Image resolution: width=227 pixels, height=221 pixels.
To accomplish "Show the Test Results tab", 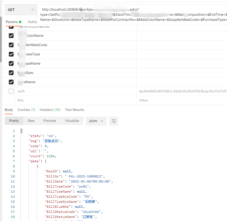I will [x=74, y=110].
